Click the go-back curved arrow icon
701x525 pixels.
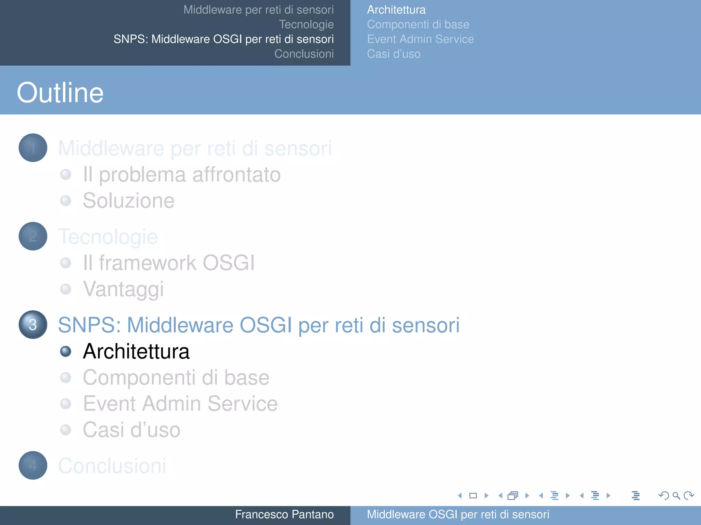coord(663,495)
